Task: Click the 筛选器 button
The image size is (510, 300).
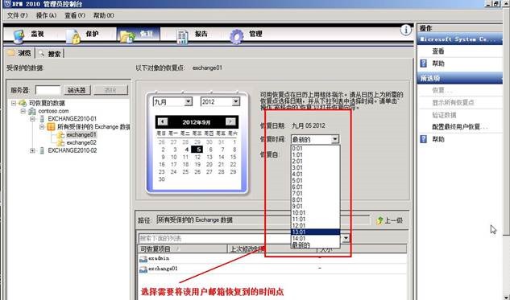Action: [77, 90]
